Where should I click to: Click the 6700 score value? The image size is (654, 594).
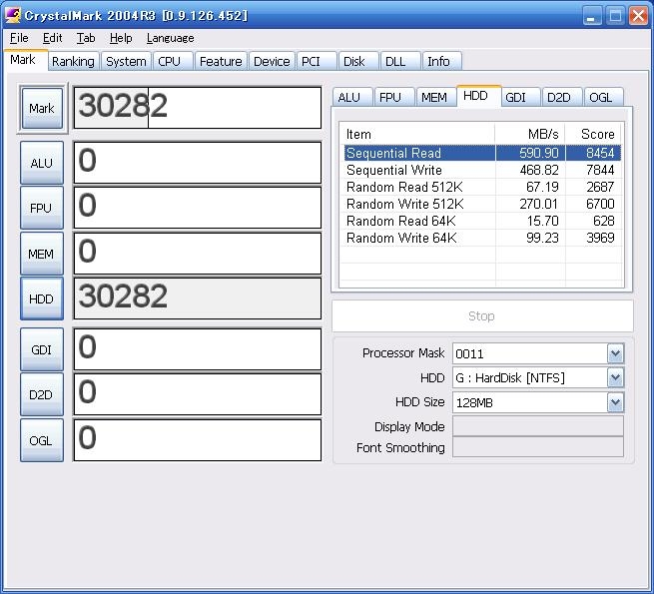coord(600,204)
